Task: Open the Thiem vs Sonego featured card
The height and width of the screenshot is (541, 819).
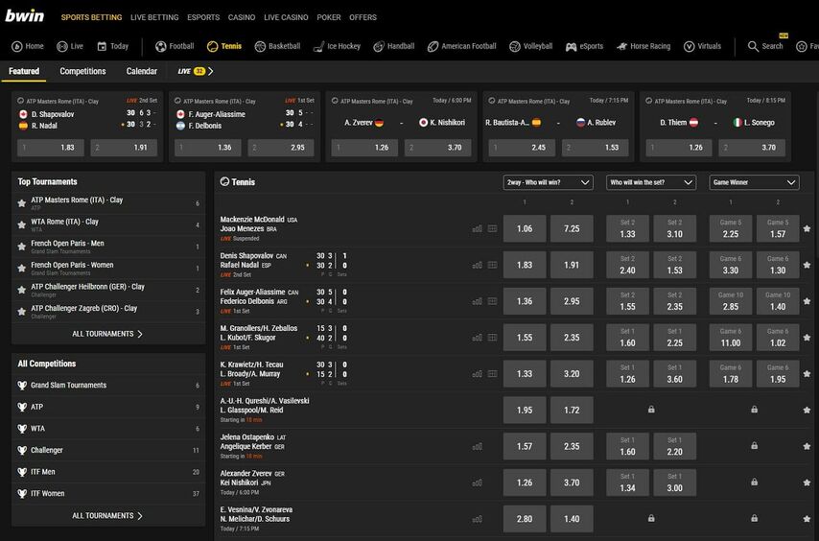Action: click(715, 127)
